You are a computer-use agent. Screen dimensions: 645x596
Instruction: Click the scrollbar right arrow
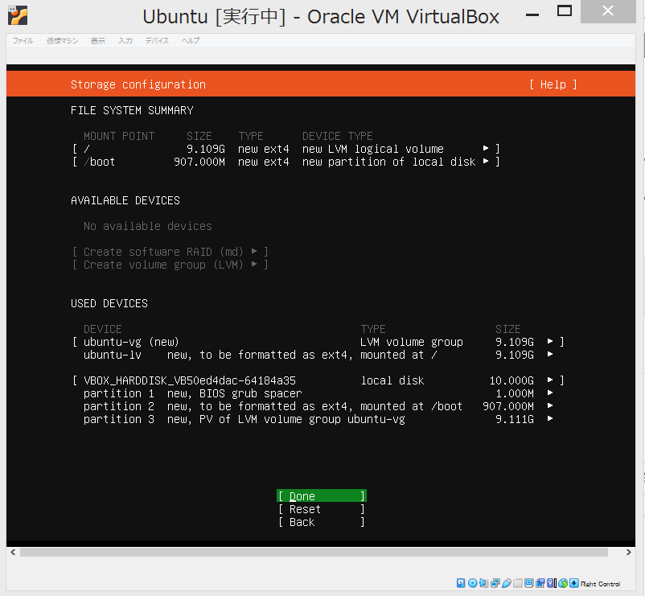point(629,553)
